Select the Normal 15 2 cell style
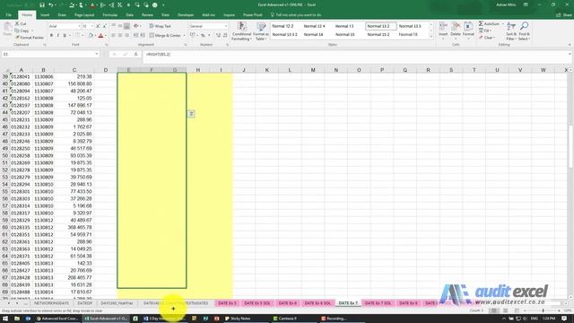 (x=378, y=34)
